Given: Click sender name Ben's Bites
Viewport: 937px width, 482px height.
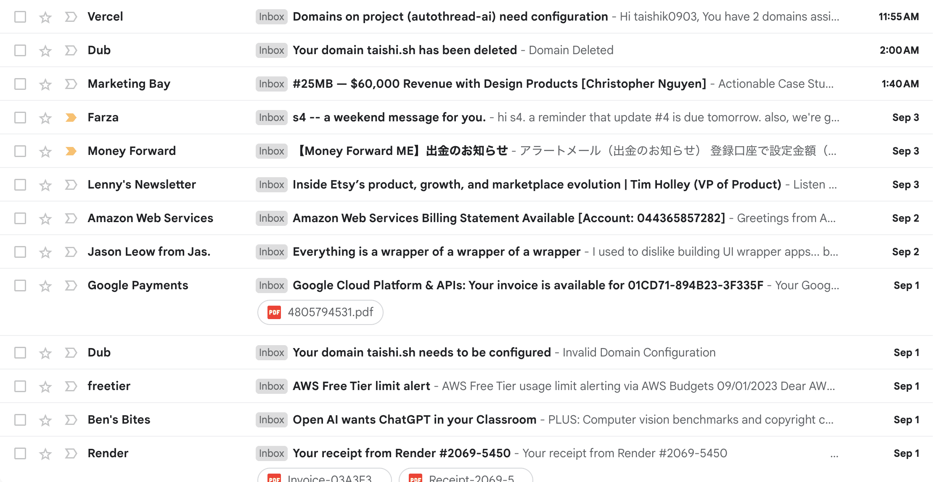Looking at the screenshot, I should click(x=119, y=420).
